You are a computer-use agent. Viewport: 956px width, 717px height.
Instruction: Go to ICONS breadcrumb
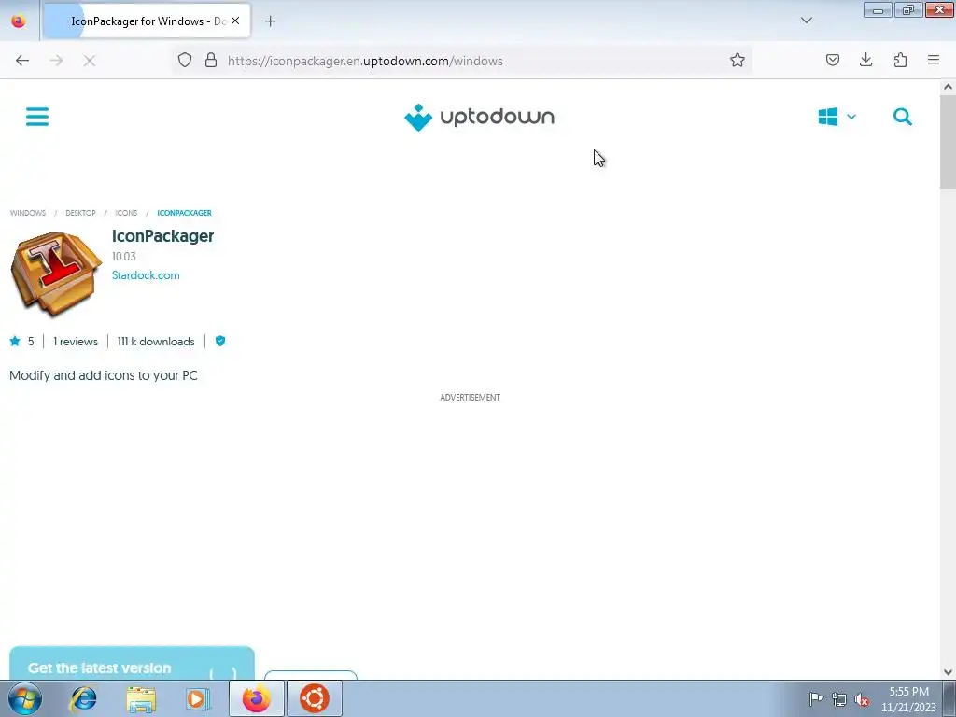126,213
